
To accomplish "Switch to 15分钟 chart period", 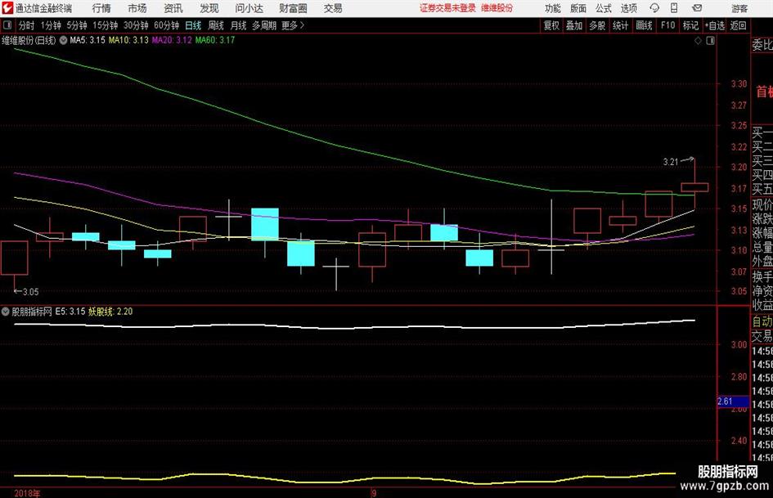I will 106,25.
